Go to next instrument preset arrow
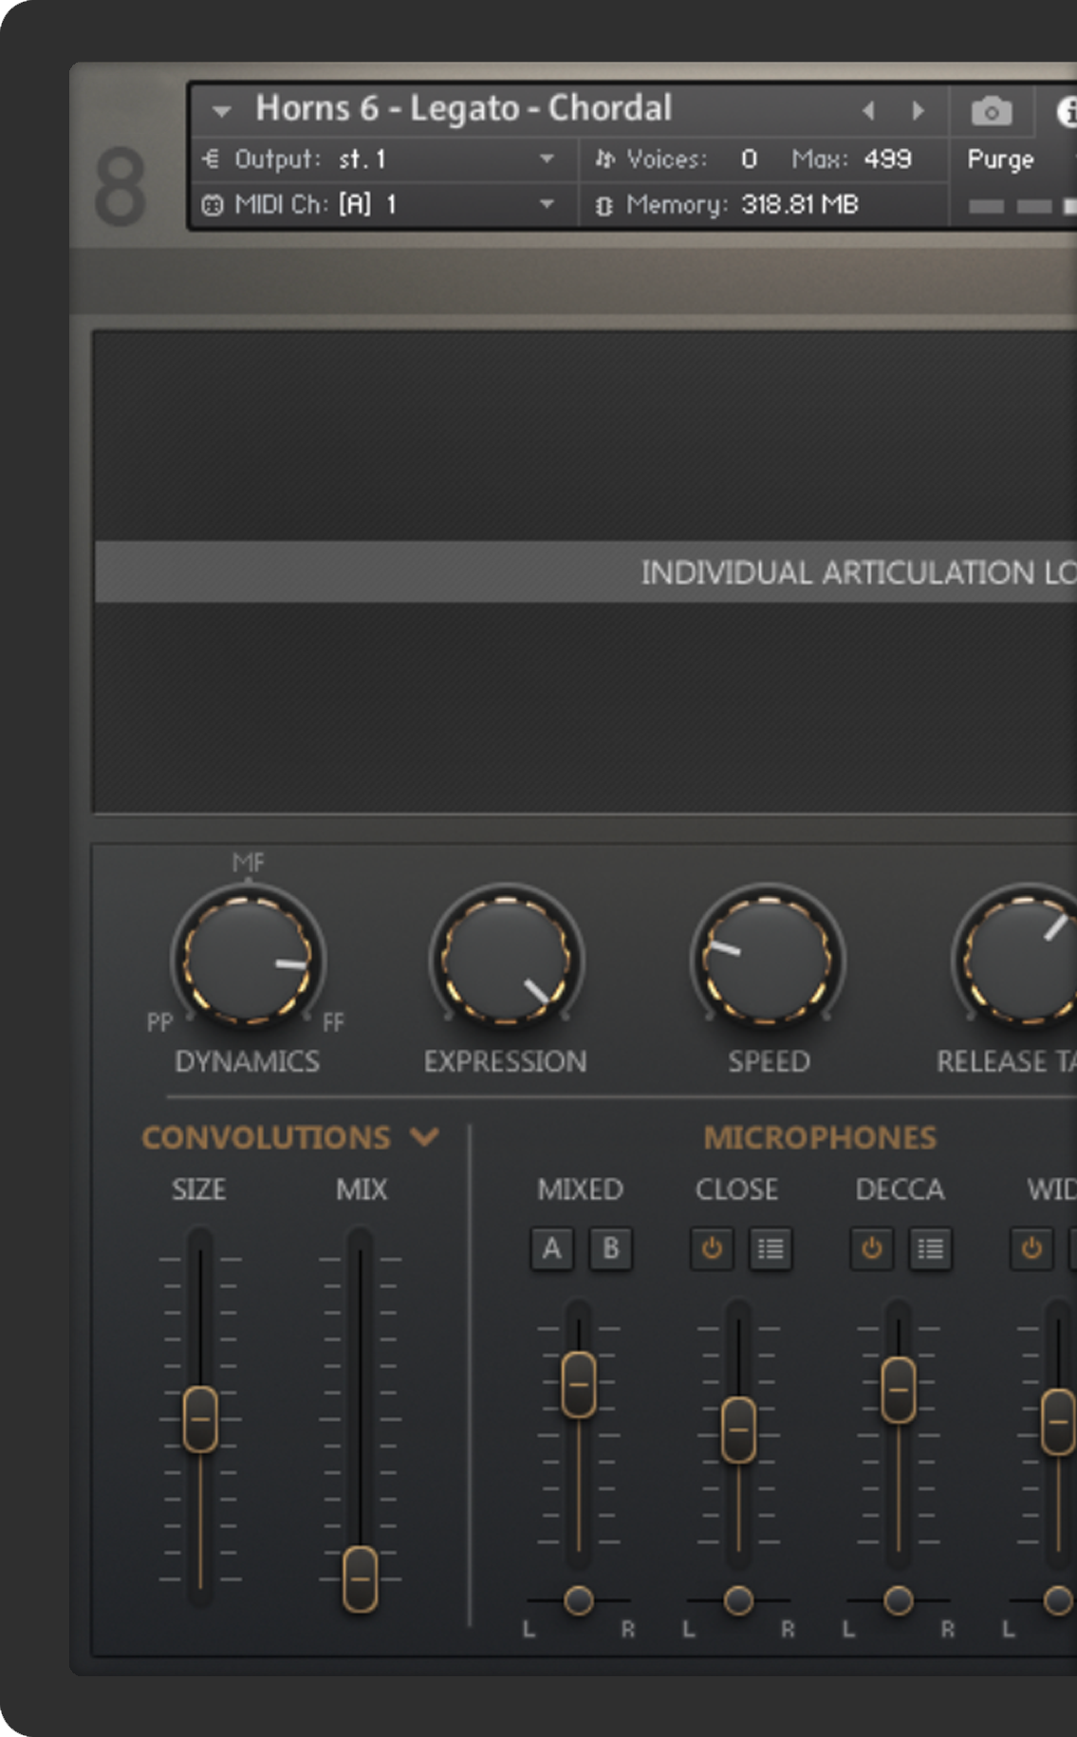 [918, 111]
